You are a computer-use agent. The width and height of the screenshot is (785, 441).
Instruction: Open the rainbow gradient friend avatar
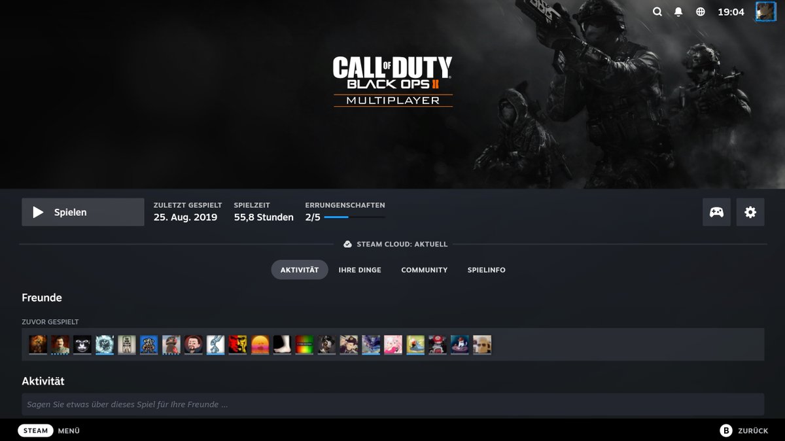(304, 345)
